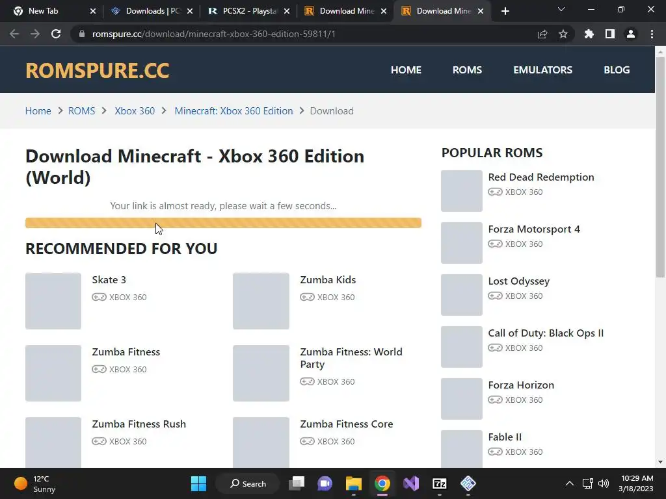Open Lost Odyssey popular ROM

[x=518, y=281]
